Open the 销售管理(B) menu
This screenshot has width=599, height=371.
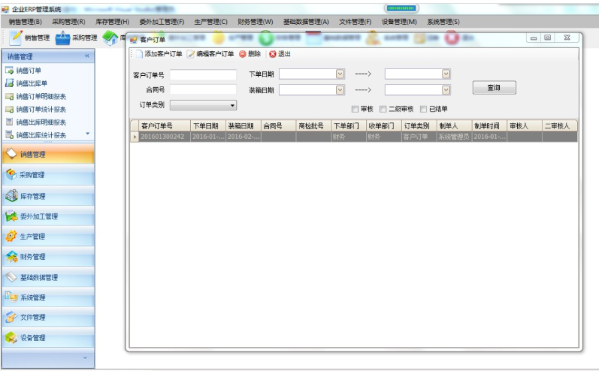(25, 22)
